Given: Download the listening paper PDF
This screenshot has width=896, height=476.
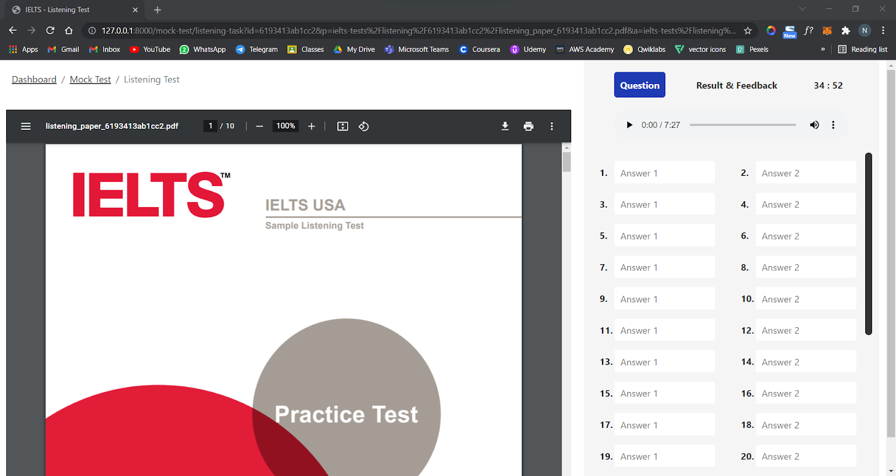Looking at the screenshot, I should click(505, 127).
